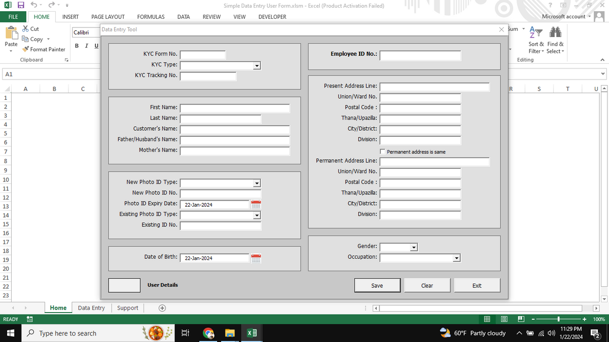Click the Save icon in quick access toolbar
Viewport: 609px width, 342px height.
point(21,5)
